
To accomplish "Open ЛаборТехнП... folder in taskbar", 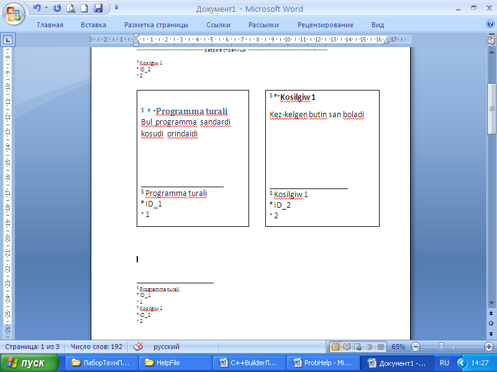I will (x=102, y=363).
